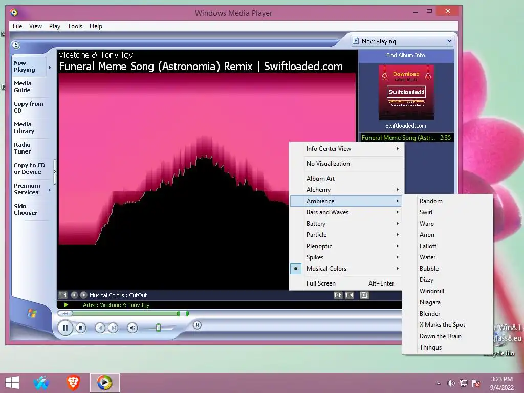Click Find Album Info link
524x393 pixels.
click(x=406, y=55)
